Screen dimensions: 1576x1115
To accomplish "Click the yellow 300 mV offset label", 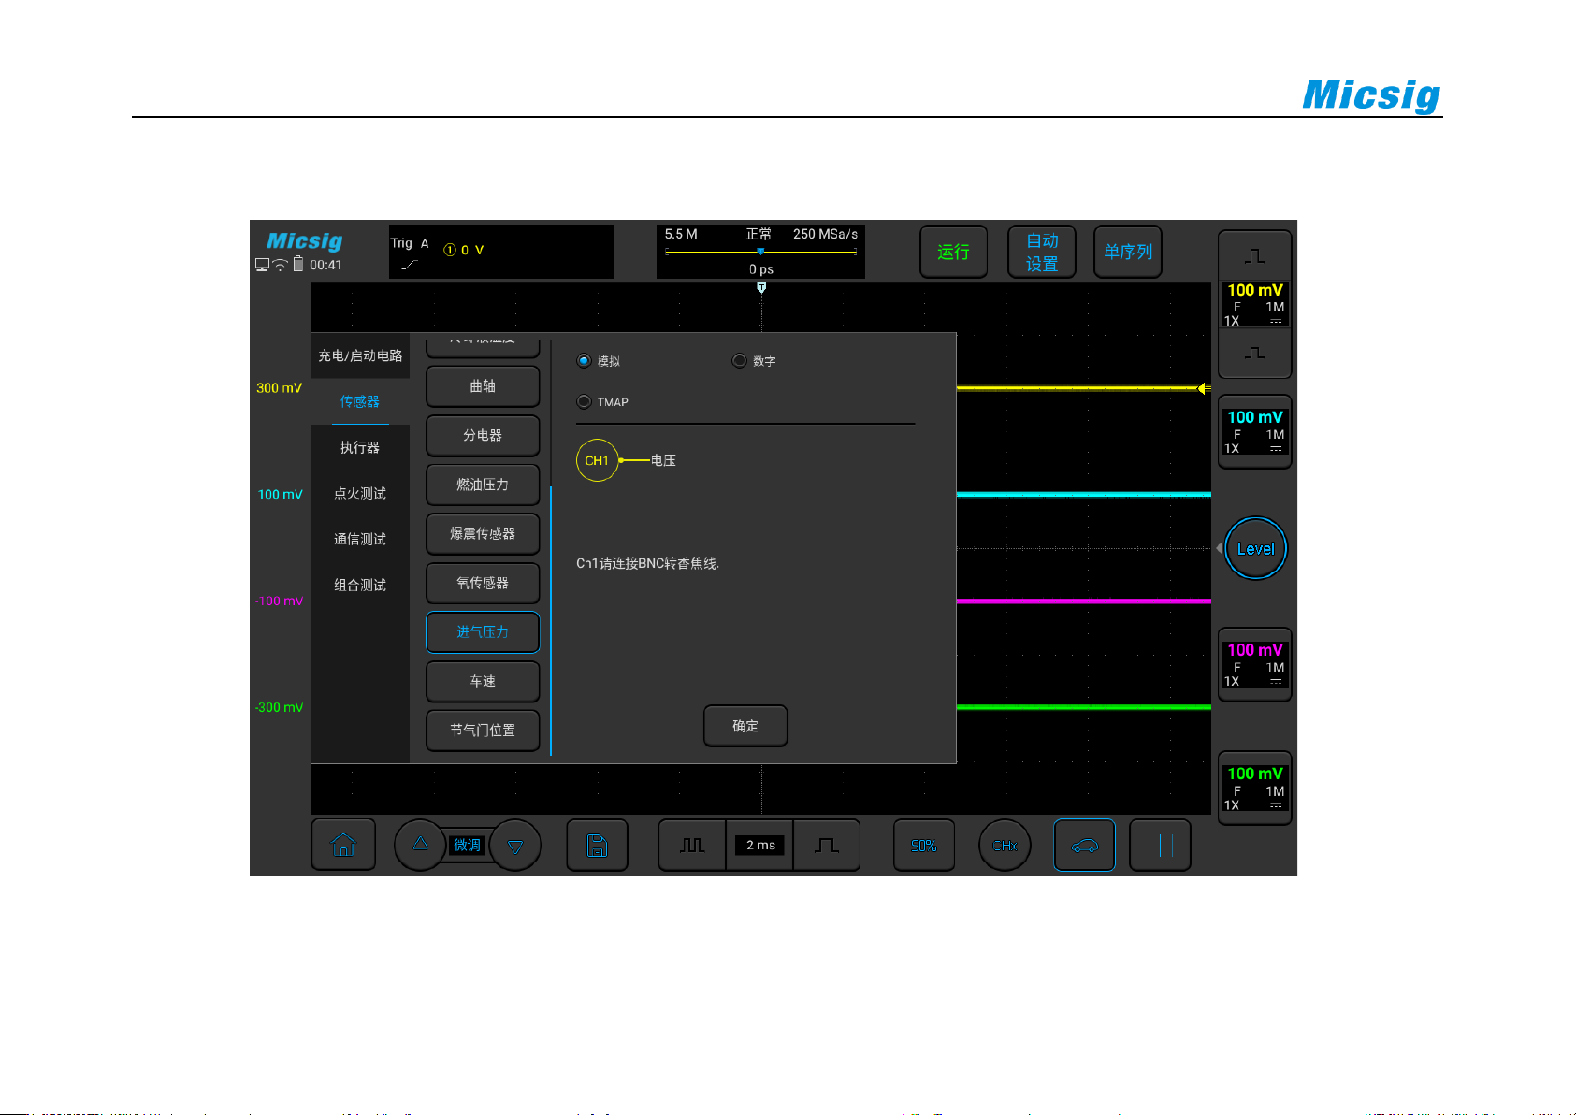I will pos(279,388).
